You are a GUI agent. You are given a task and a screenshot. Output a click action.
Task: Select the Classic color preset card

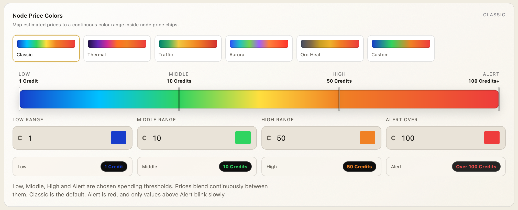coord(46,48)
